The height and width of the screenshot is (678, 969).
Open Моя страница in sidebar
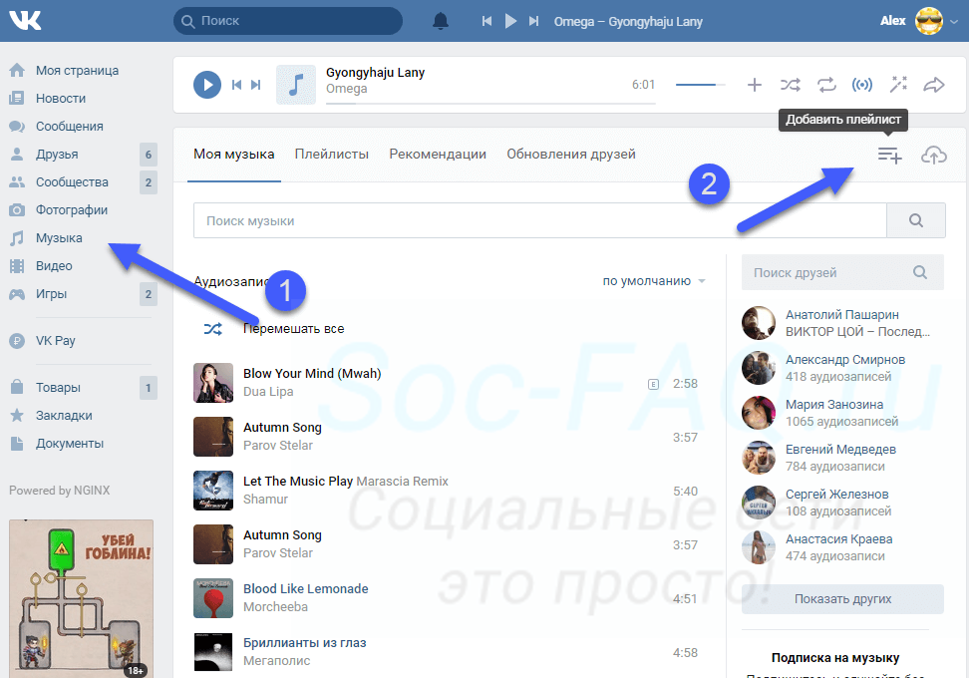coord(77,71)
